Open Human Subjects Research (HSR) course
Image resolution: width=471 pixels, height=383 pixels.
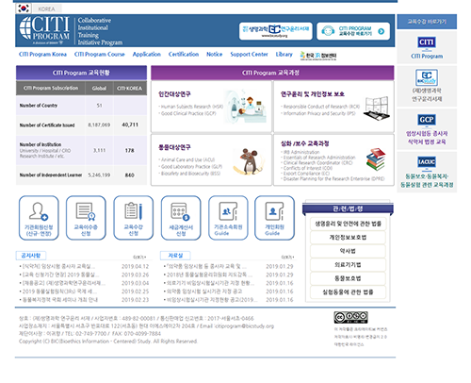point(191,107)
